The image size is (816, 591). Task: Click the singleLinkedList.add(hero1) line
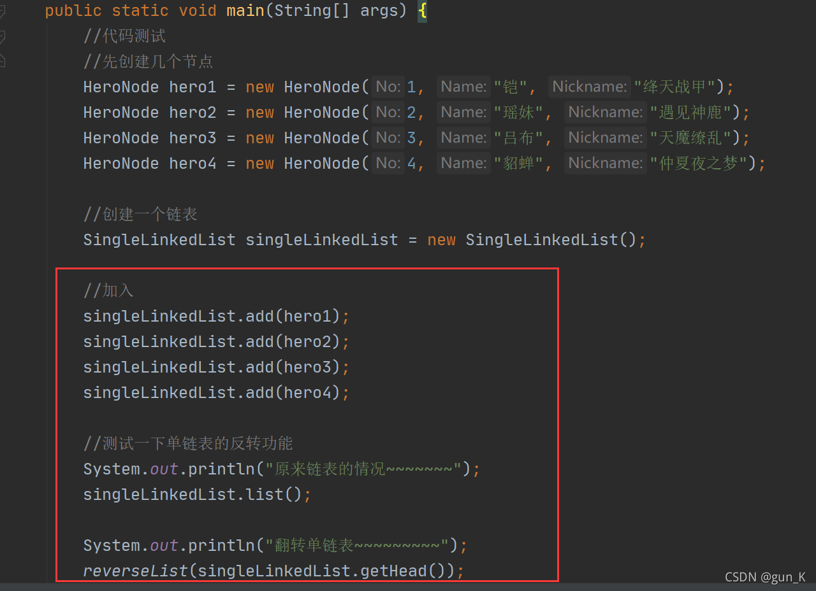[217, 317]
